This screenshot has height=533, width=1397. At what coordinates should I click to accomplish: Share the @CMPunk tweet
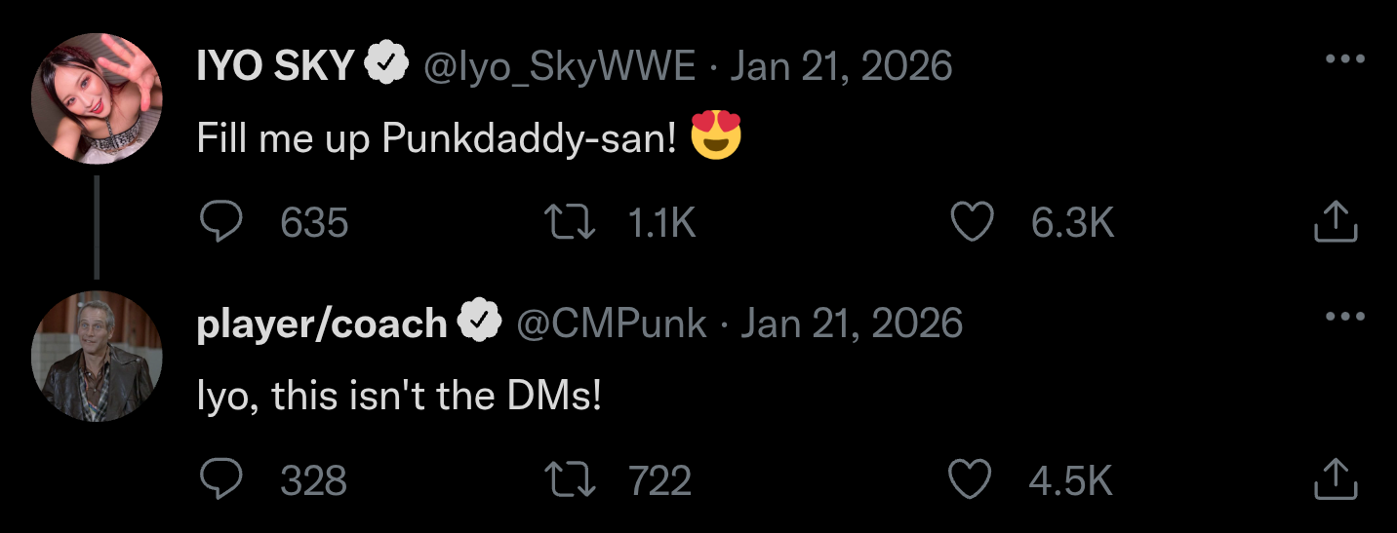pos(1336,479)
